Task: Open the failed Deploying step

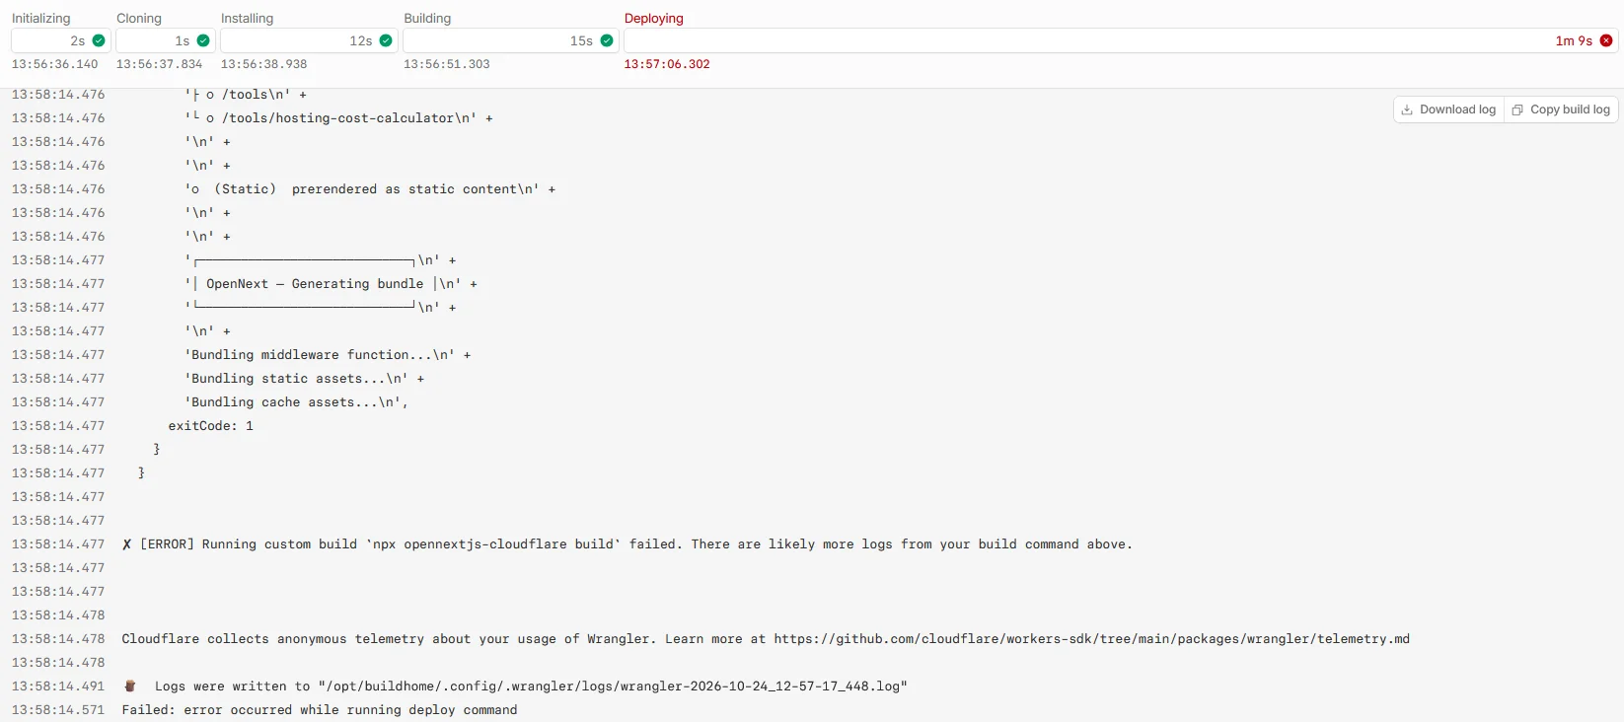Action: (654, 18)
